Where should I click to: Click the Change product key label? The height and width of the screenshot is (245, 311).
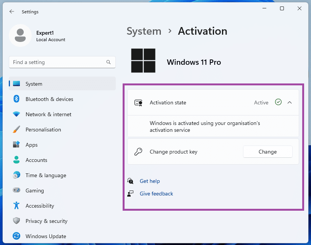(x=173, y=152)
